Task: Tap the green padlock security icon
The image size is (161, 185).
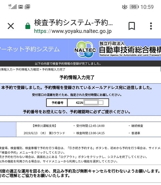Action: (x=28, y=26)
